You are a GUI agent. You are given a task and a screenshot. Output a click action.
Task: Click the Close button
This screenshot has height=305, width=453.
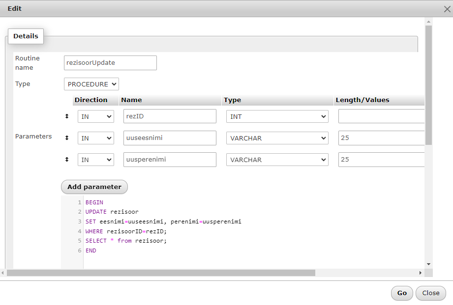(x=431, y=293)
